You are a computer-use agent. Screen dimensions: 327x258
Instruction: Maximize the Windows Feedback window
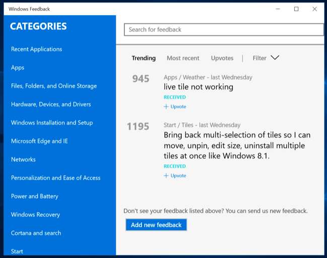click(296, 9)
